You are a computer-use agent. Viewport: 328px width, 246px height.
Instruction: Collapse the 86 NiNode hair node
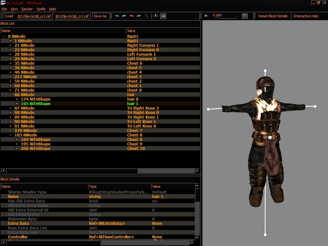click(x=10, y=95)
